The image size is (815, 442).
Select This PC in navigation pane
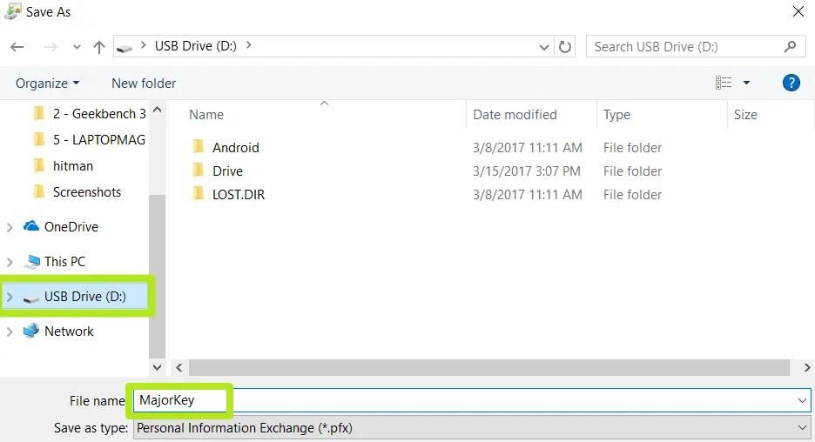coord(64,261)
